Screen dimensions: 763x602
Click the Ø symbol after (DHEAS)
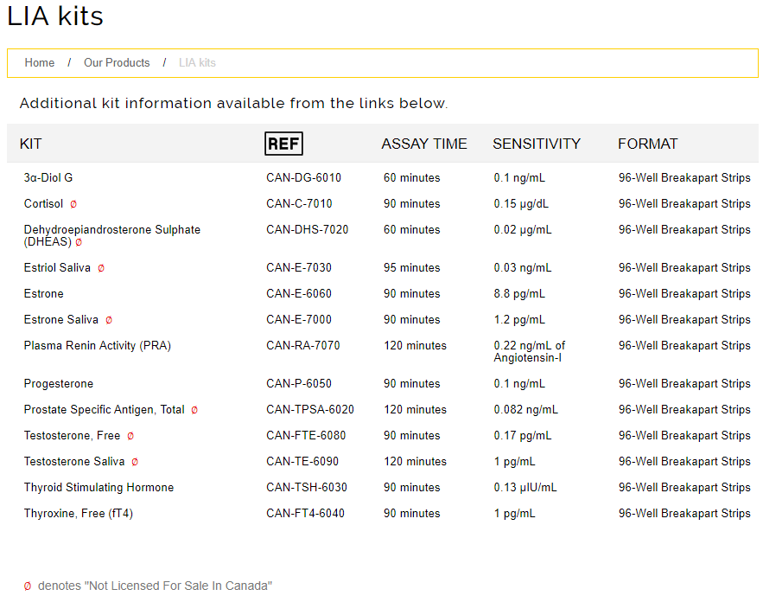[x=79, y=242]
